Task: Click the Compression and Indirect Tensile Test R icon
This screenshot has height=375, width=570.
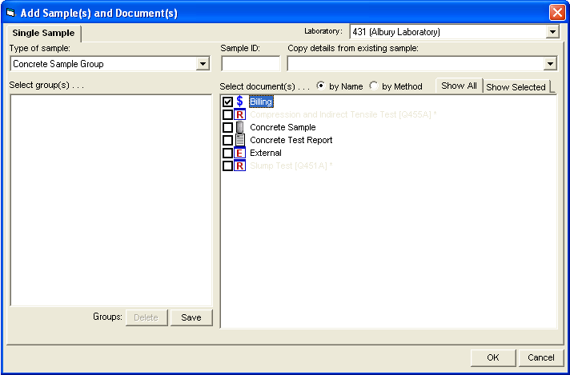Action: click(239, 114)
